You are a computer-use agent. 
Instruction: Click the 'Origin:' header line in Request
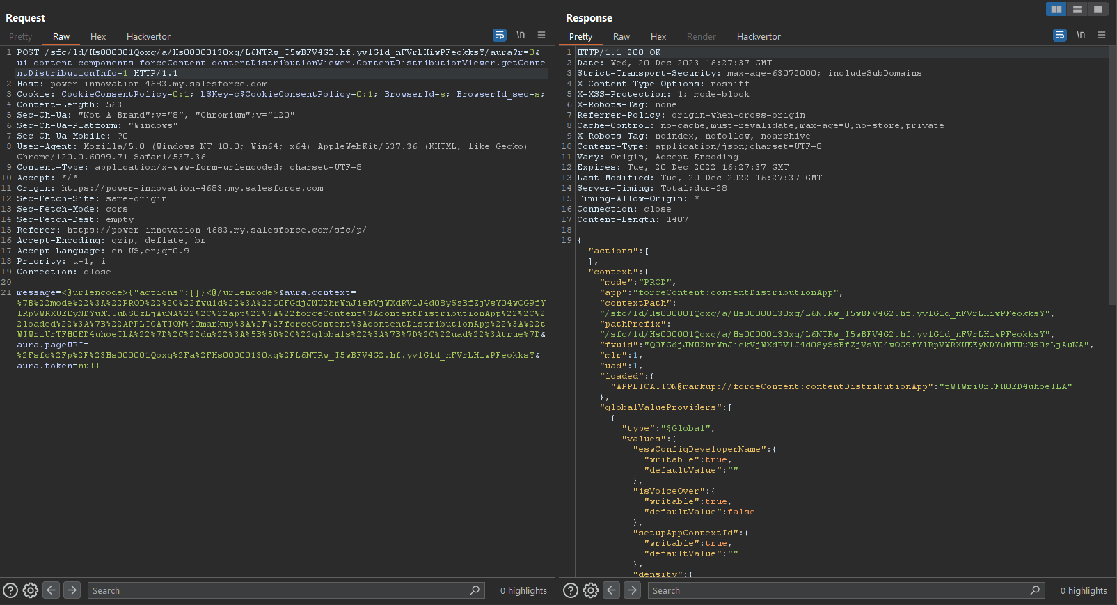point(170,188)
